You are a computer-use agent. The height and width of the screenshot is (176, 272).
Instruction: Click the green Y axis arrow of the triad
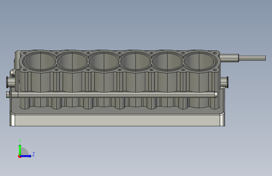20,150
